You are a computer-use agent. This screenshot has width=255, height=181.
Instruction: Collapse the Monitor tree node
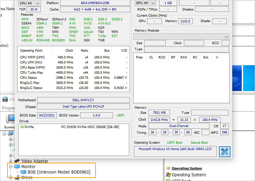[x=10, y=167]
